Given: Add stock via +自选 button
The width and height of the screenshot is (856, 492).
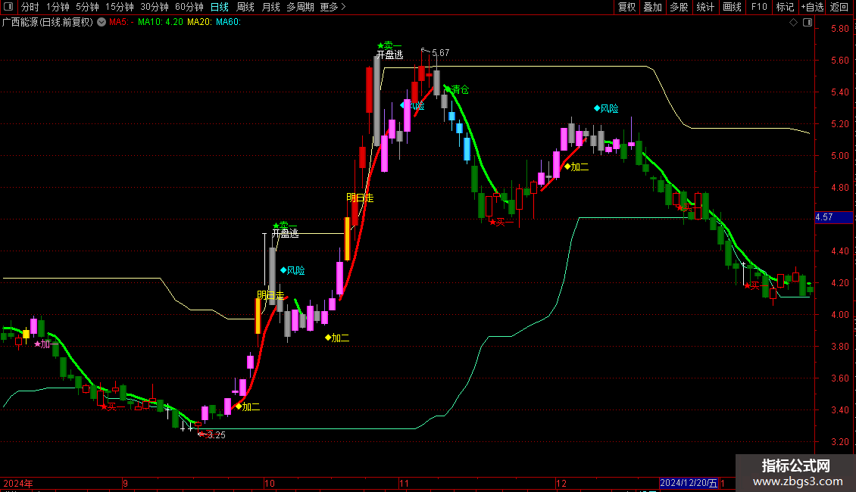Looking at the screenshot, I should coord(812,7).
